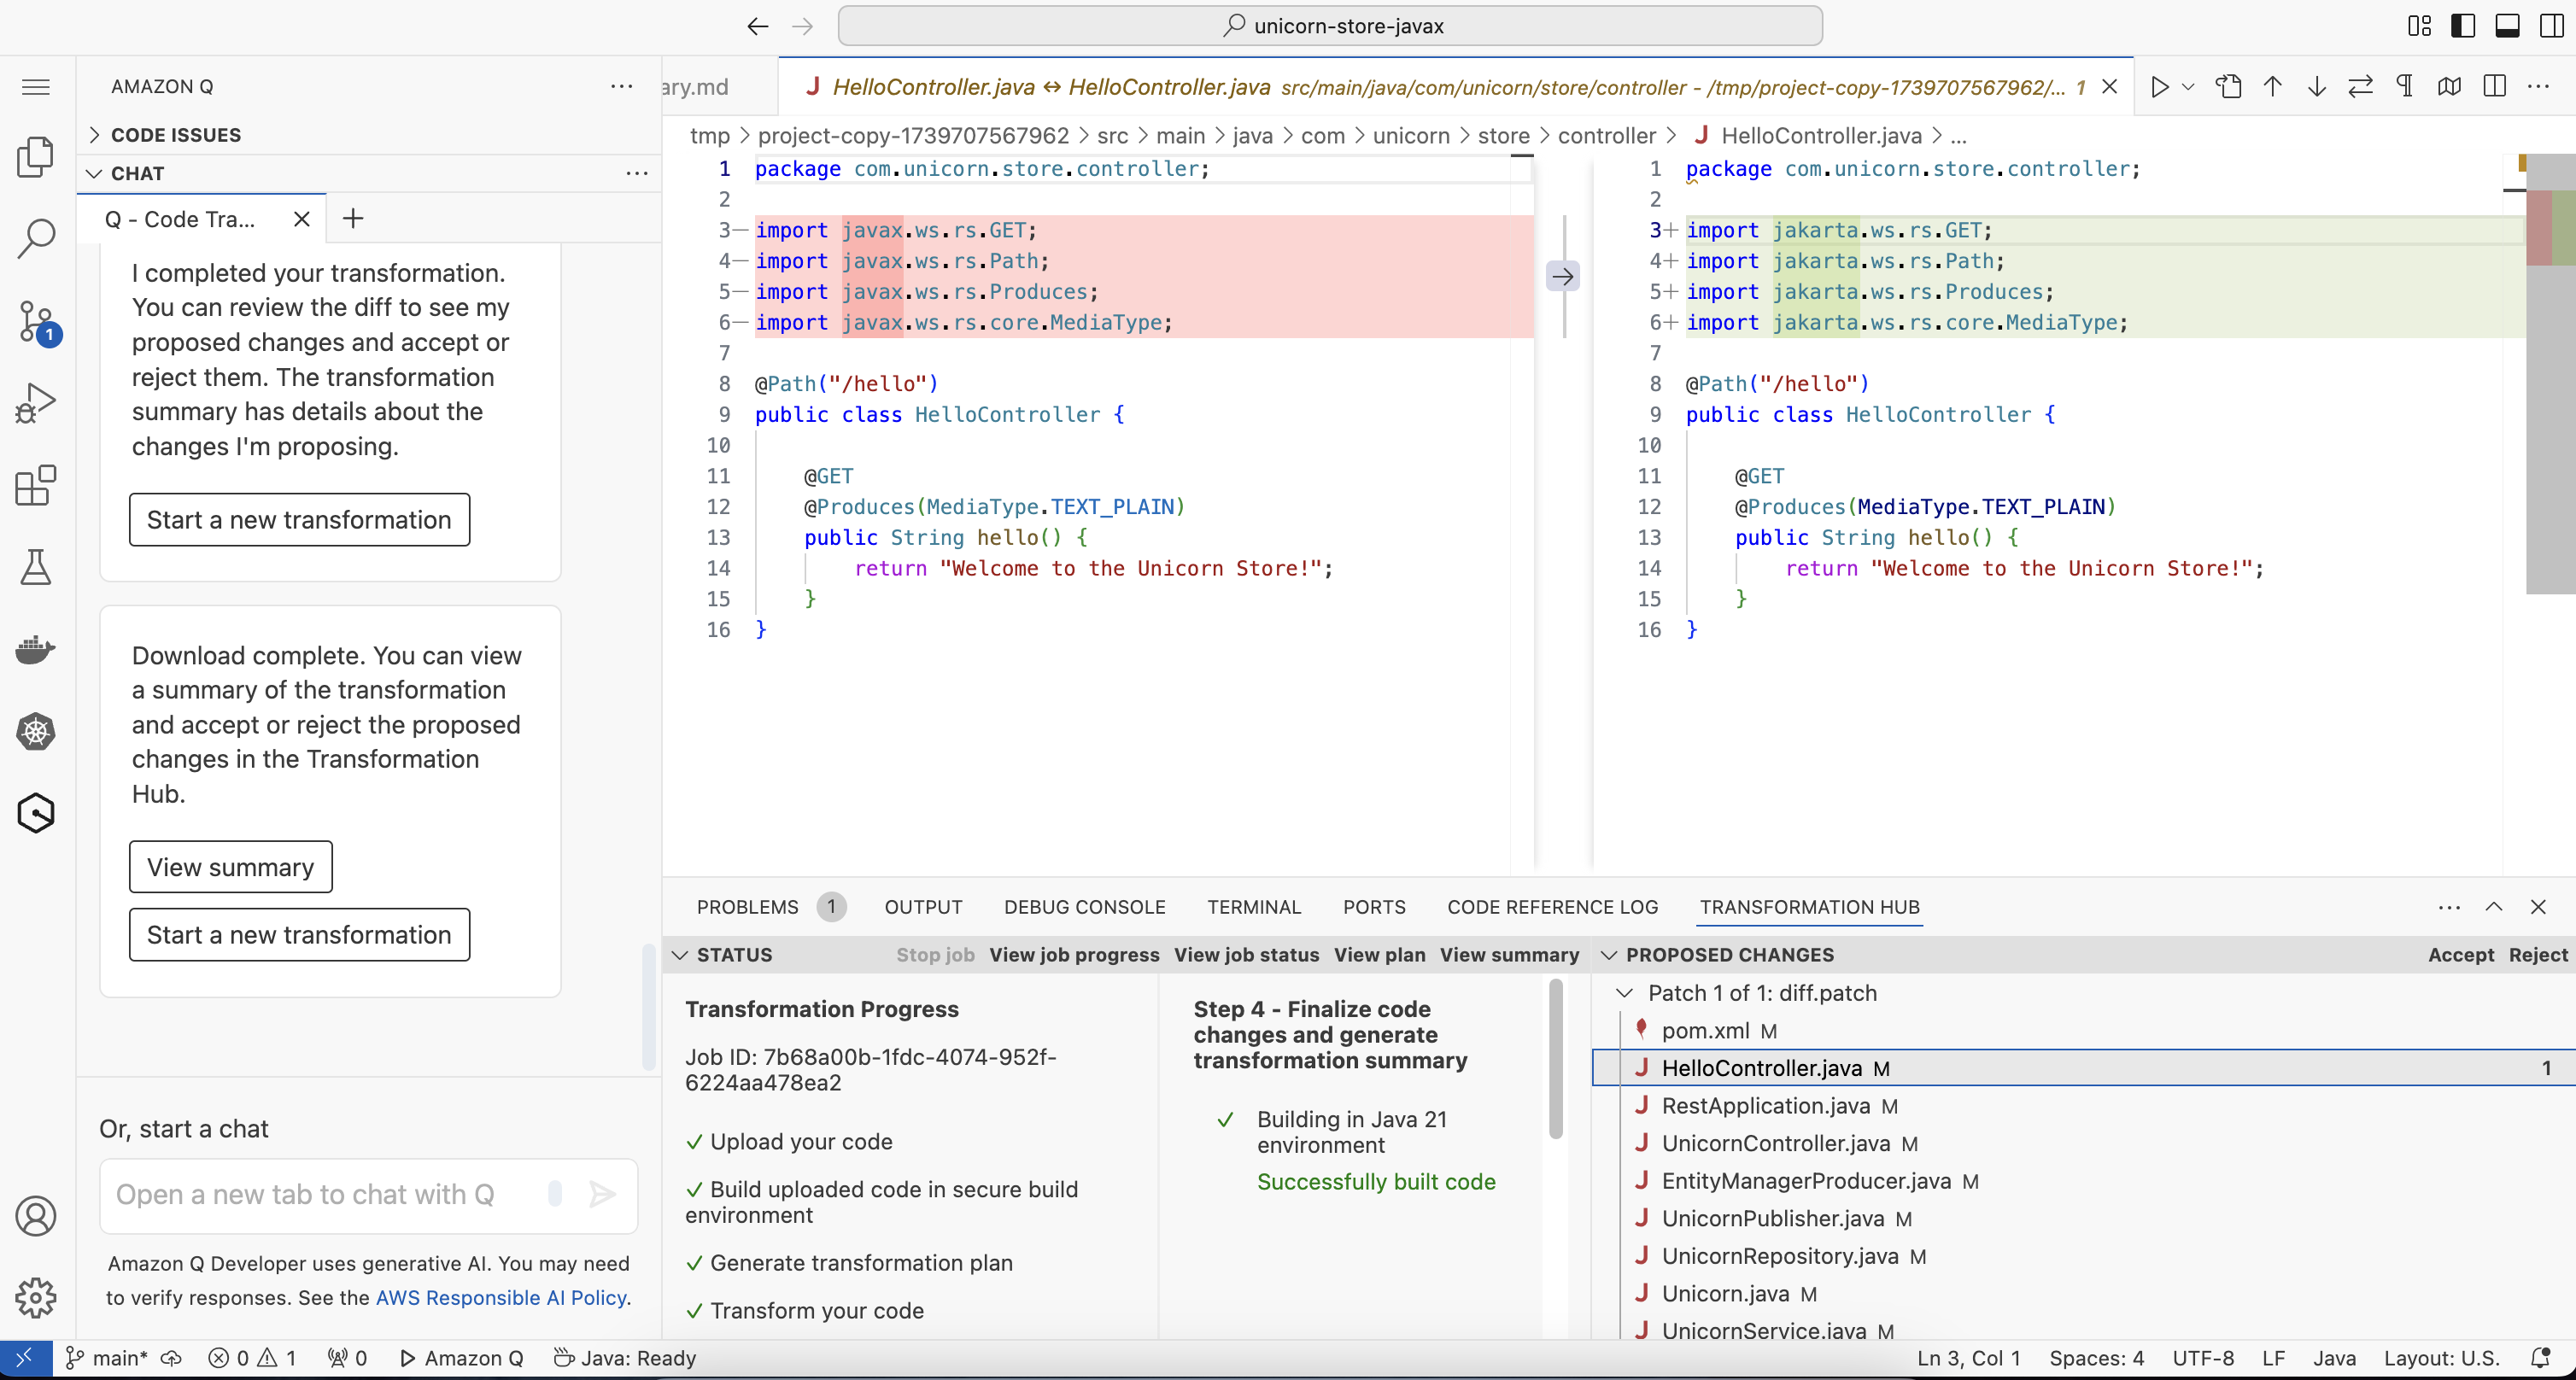Toggle the bottom panel layout icon
This screenshot has width=2576, height=1380.
[x=2507, y=26]
